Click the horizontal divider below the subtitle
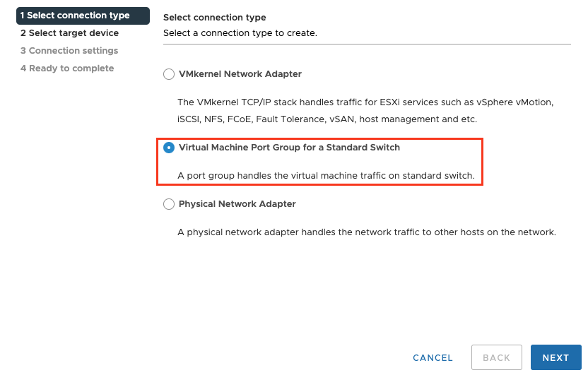The width and height of the screenshot is (588, 375). tap(367, 44)
